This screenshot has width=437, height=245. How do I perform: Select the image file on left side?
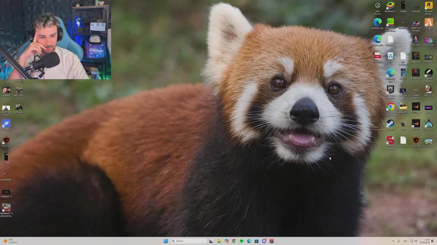pyautogui.click(x=6, y=158)
